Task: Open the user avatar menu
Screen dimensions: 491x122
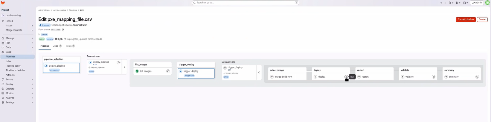Action: (x=487, y=3)
